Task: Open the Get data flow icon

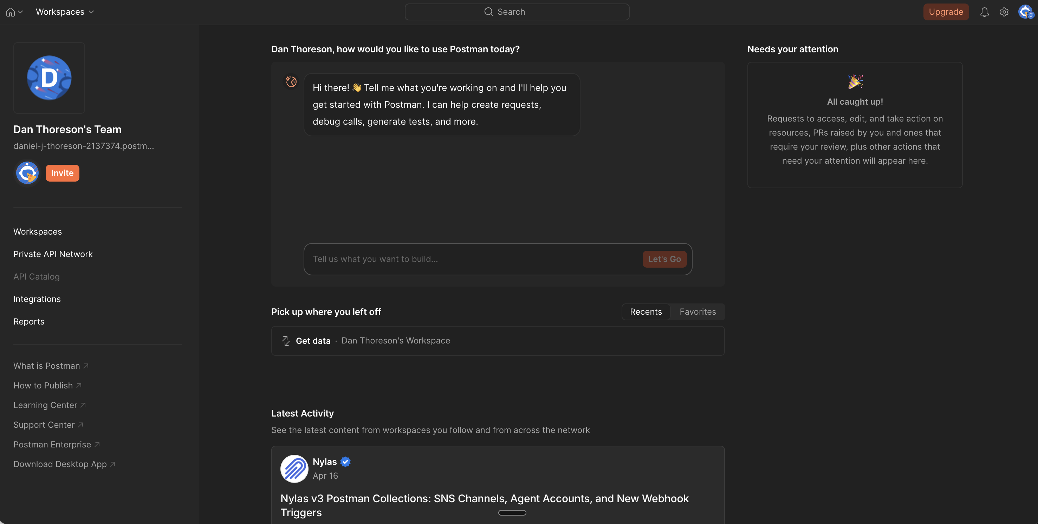Action: tap(286, 340)
